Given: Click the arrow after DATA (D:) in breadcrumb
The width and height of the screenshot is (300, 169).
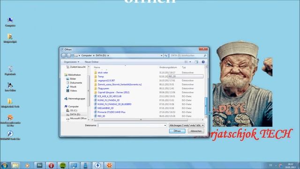Looking at the screenshot, I should tap(108, 55).
